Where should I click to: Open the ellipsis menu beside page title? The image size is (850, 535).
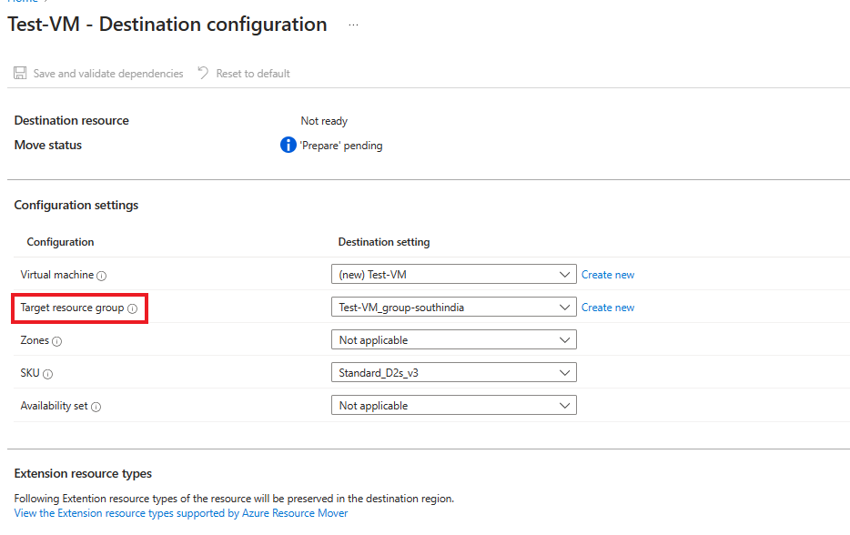click(x=353, y=25)
